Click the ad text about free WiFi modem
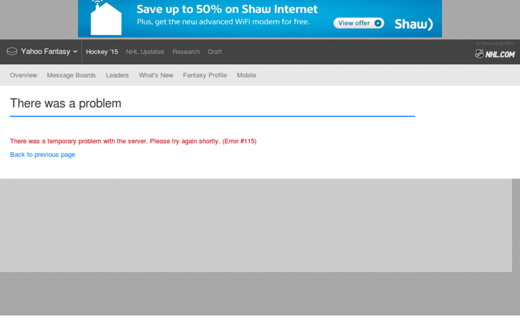Screen dimensions: 520x322 pyautogui.click(x=223, y=22)
